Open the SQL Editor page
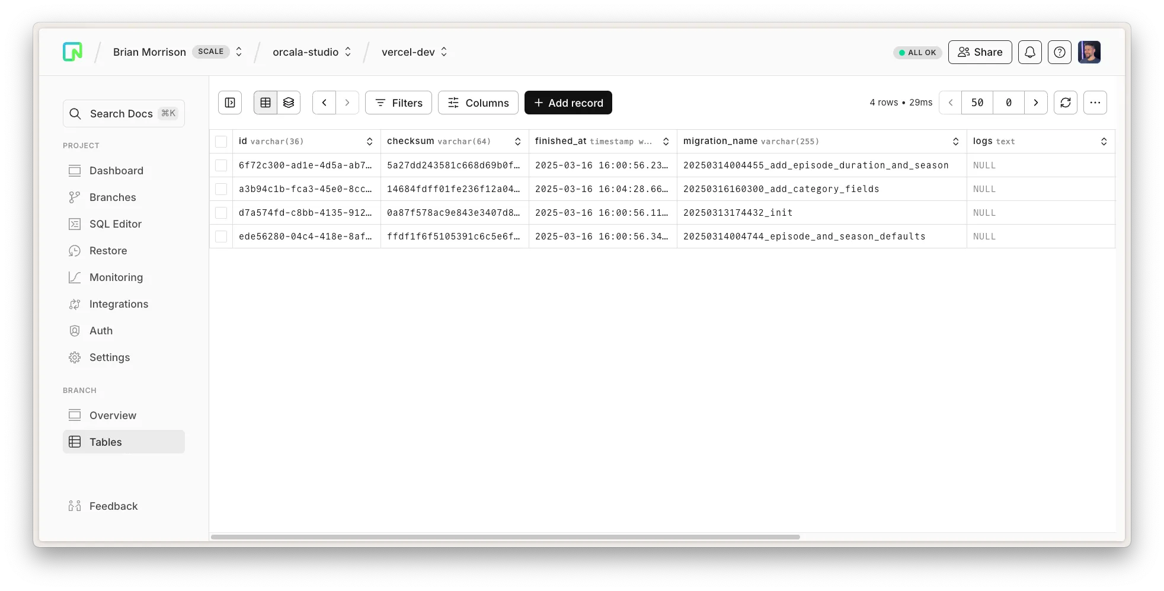This screenshot has width=1164, height=591. coord(124,224)
